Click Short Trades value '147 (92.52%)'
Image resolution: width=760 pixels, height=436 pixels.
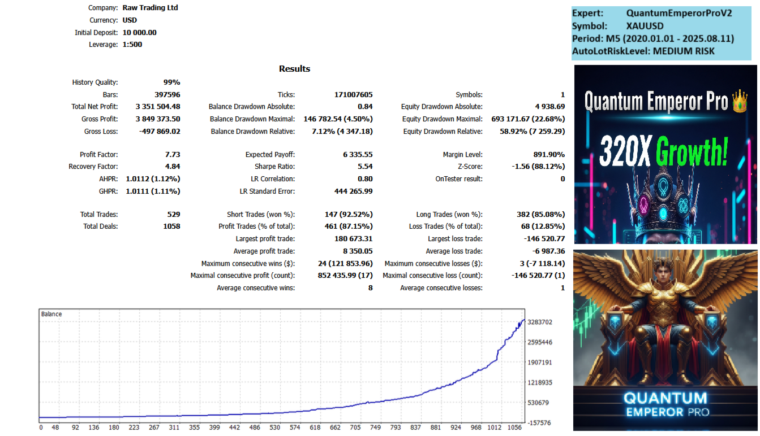click(x=349, y=215)
